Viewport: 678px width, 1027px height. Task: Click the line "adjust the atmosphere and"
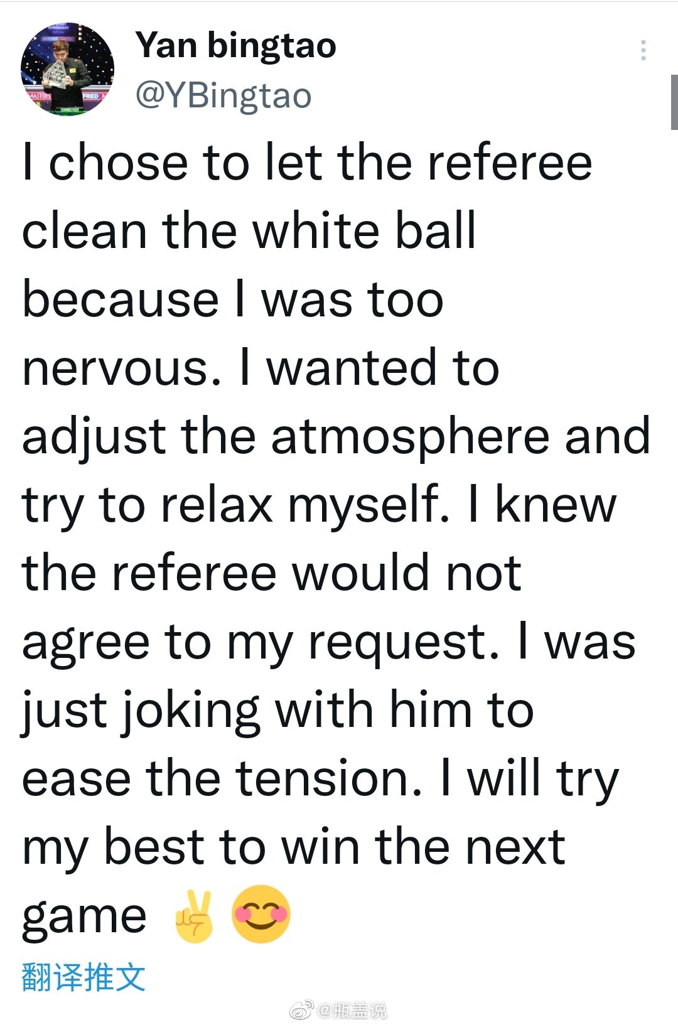[336, 438]
